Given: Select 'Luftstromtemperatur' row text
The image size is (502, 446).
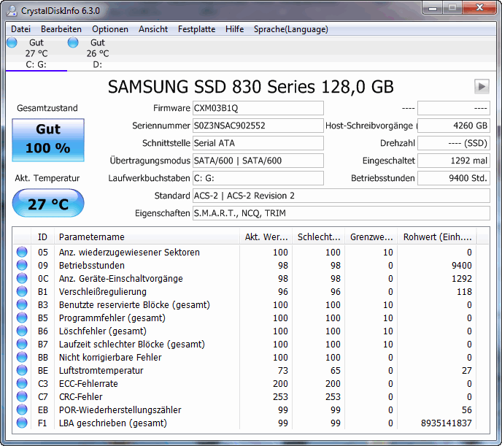Looking at the screenshot, I should click(101, 370).
